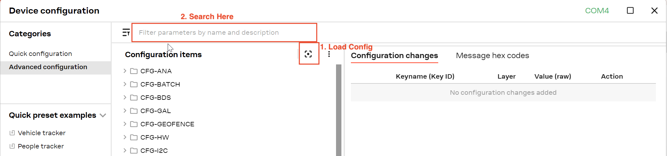Collapse the Quick preset examples section
Viewport: 667px width, 156px height.
(103, 115)
